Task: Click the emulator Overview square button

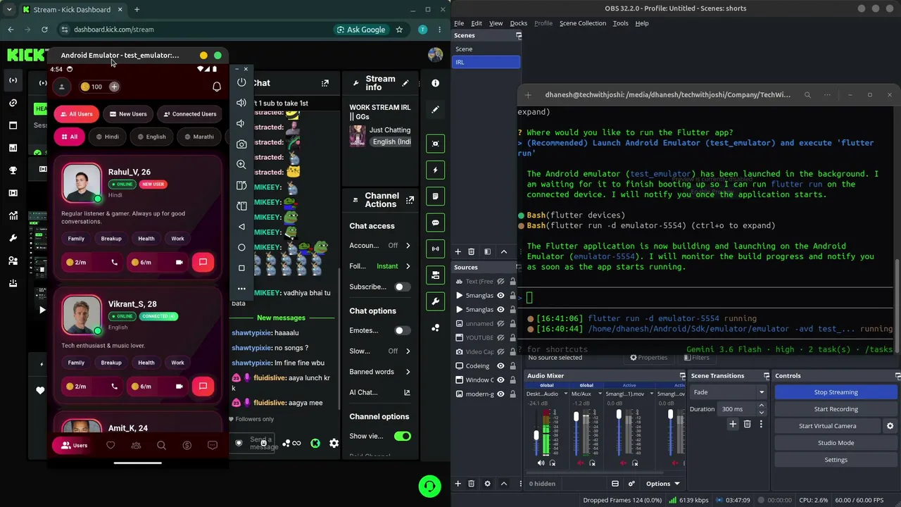Action: tap(241, 268)
